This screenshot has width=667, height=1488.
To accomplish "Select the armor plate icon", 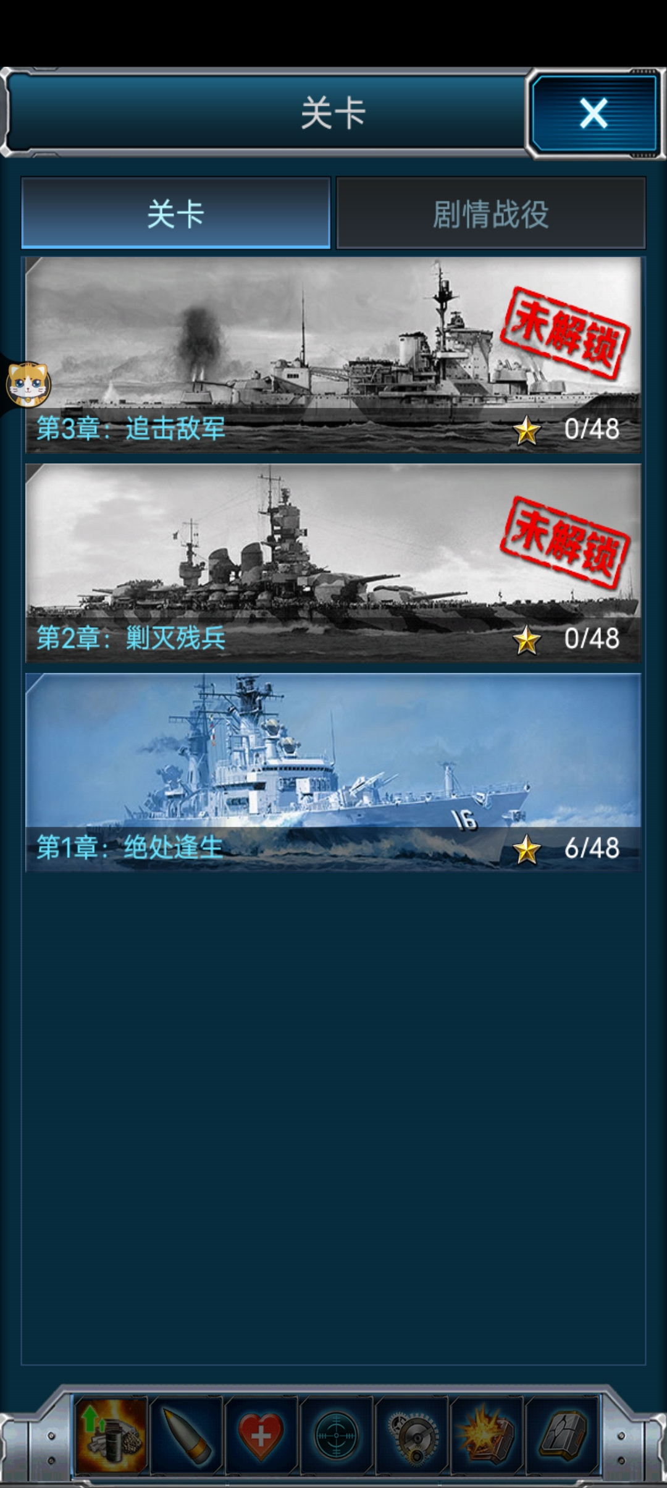I will point(562,1435).
